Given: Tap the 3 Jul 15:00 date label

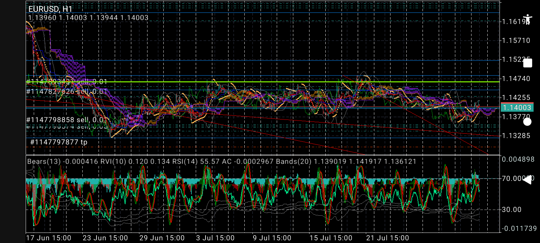Looking at the screenshot, I should [x=215, y=238].
